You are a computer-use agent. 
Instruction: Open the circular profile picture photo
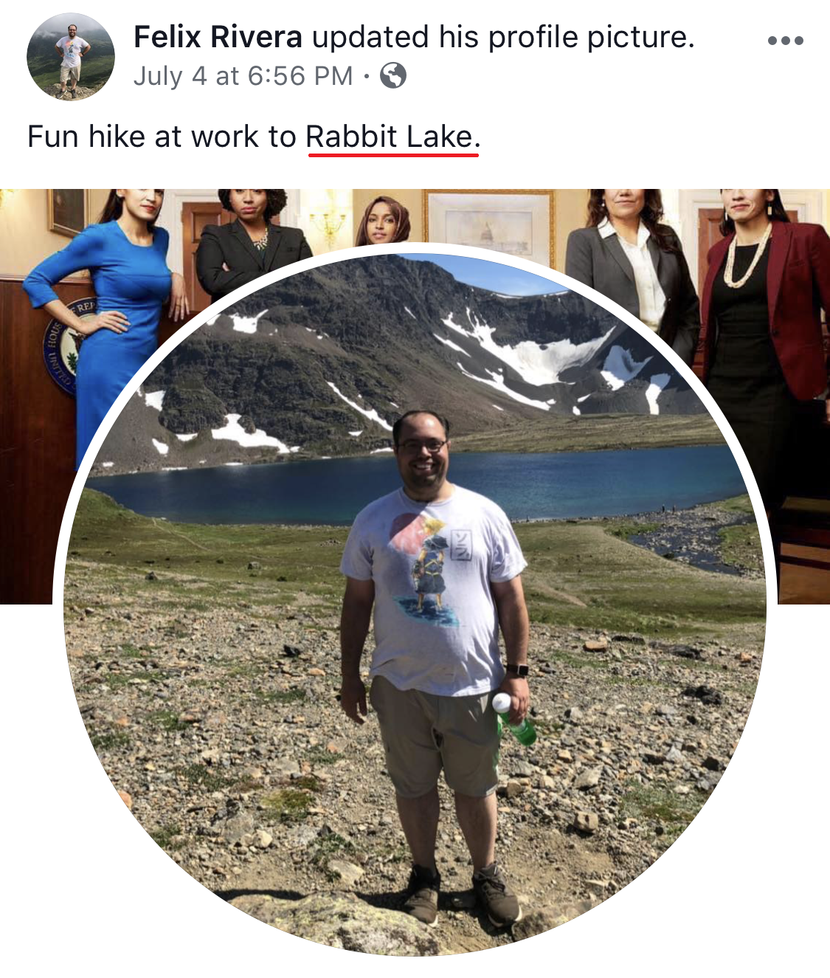[415, 599]
